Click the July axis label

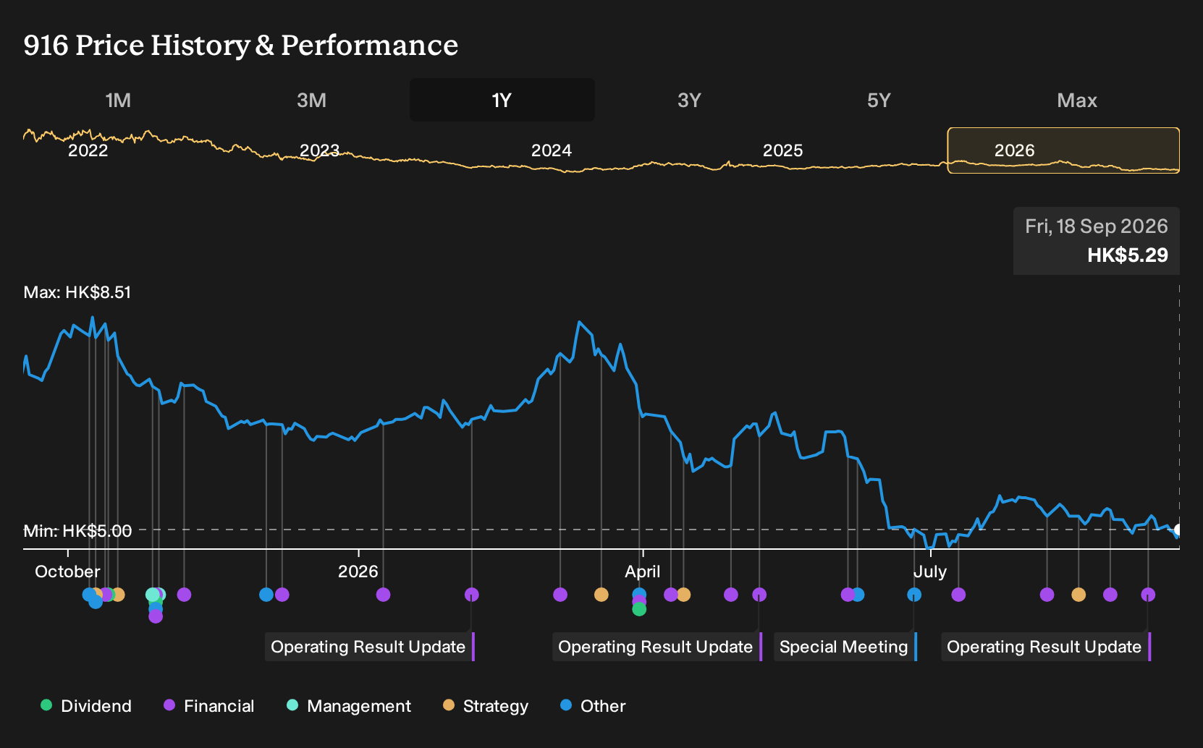point(929,571)
